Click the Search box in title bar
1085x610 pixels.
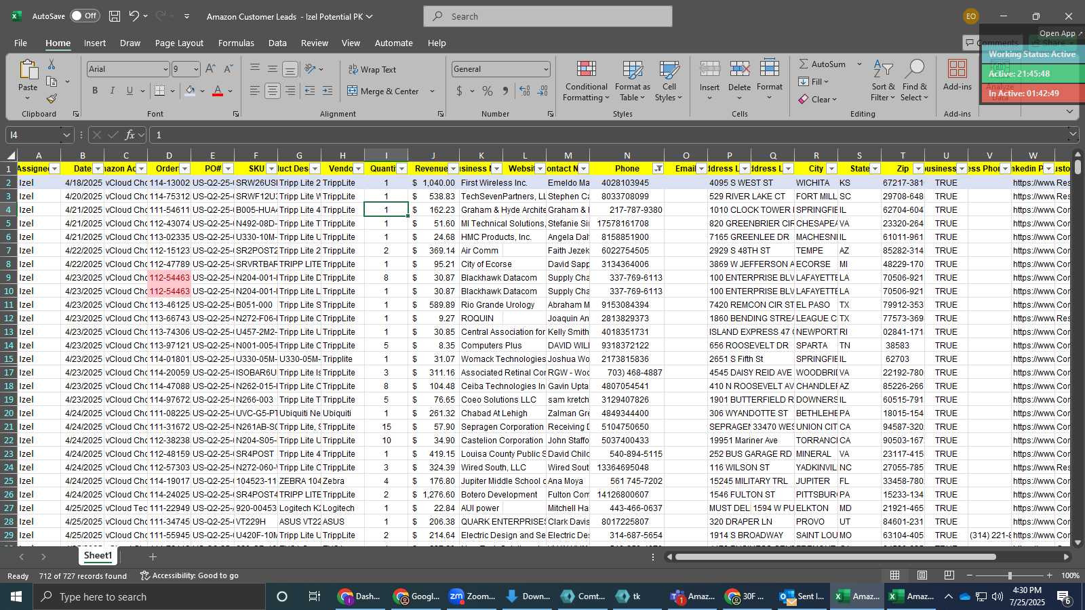pos(548,16)
